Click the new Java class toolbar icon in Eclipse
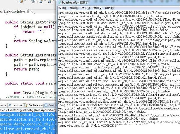180x134 pixels. 21,1
